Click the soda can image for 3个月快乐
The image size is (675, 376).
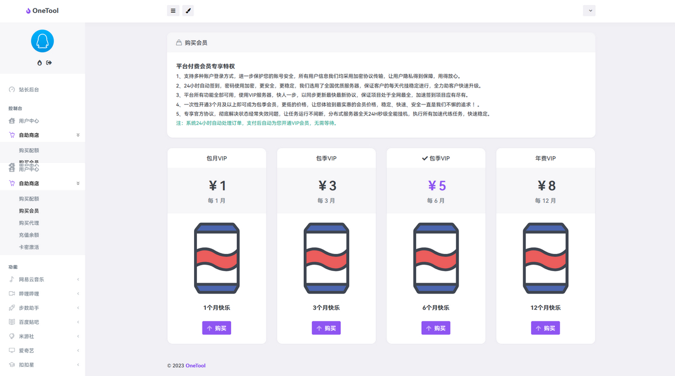coord(326,258)
